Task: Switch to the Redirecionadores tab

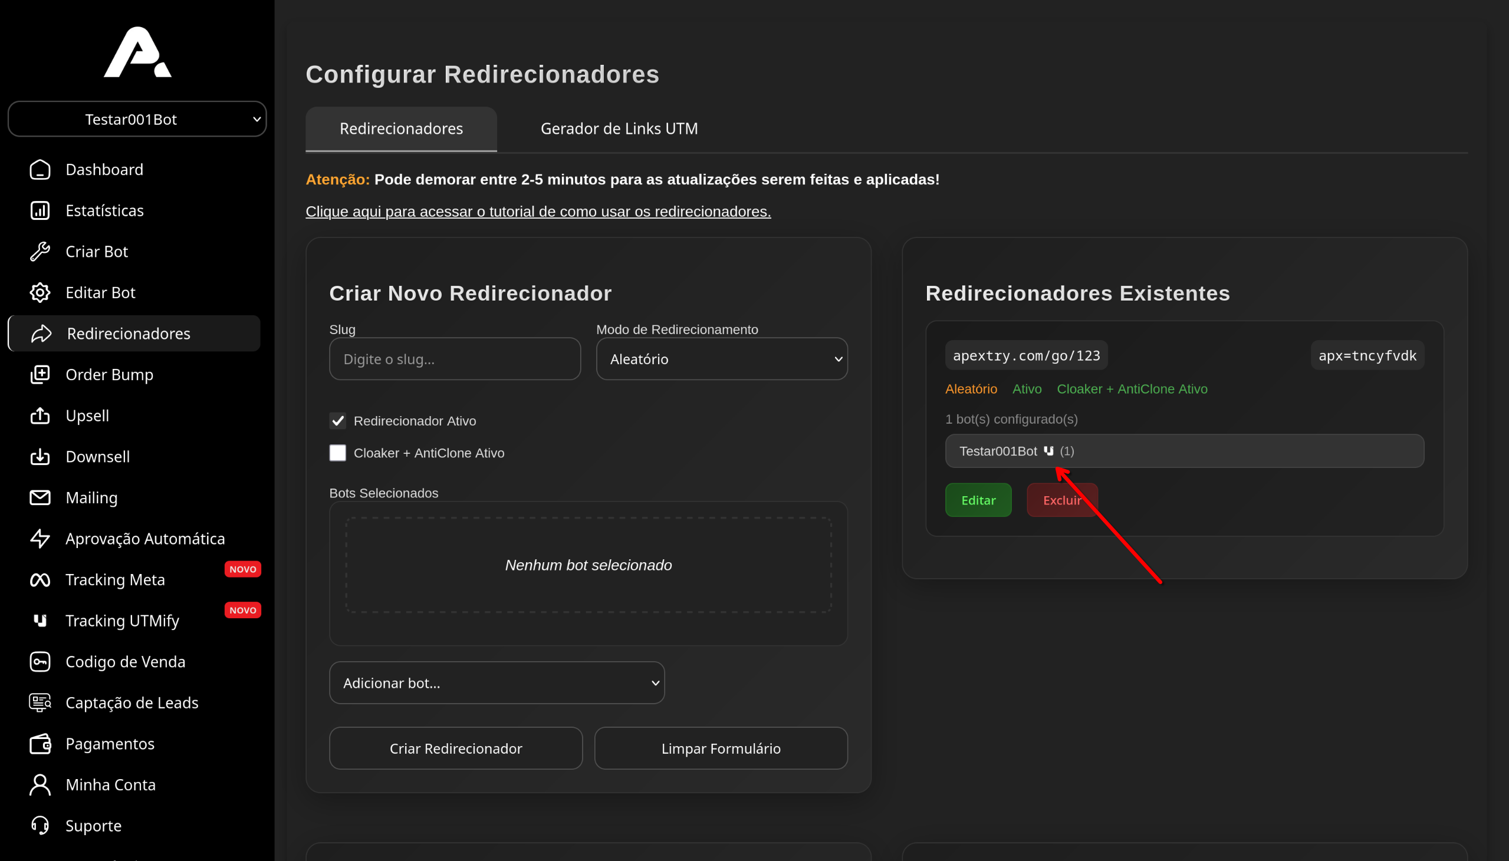Action: (x=401, y=128)
